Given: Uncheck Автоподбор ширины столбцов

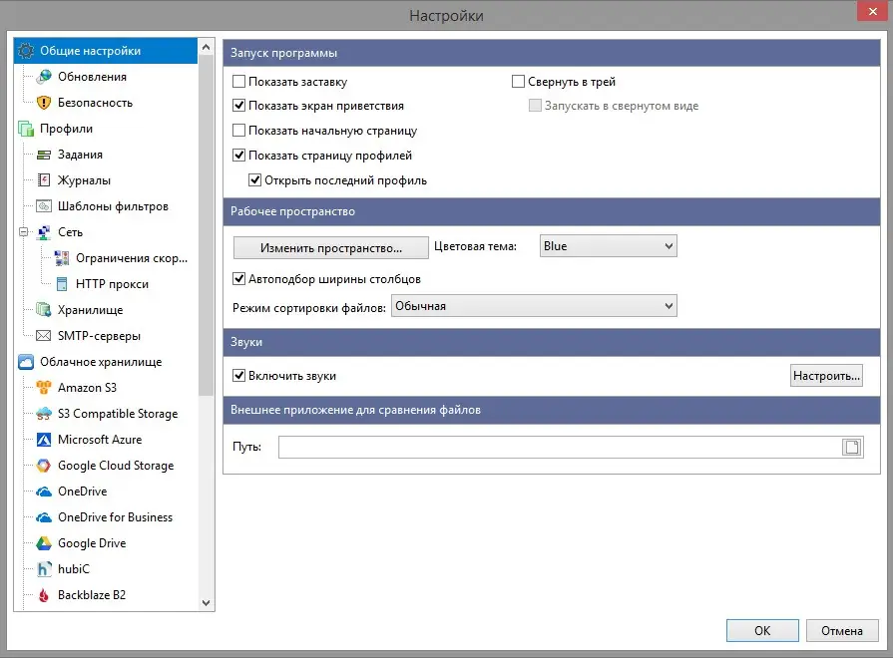Looking at the screenshot, I should (x=238, y=279).
